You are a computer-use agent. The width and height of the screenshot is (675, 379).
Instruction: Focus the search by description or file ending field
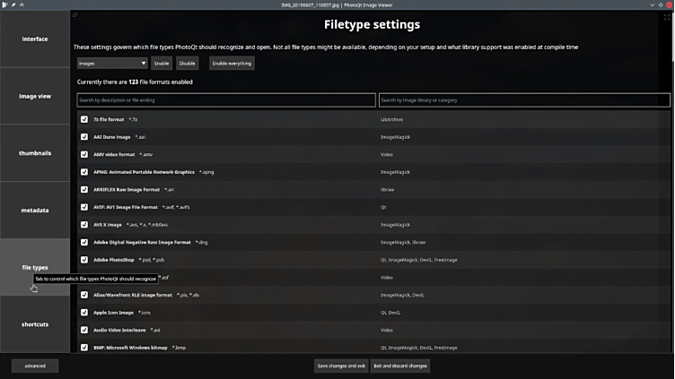225,99
